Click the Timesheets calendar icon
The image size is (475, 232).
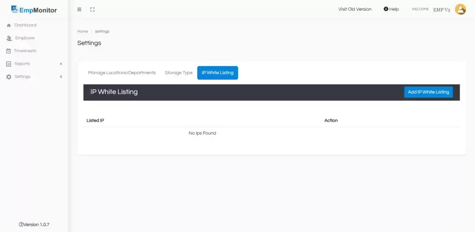[8, 51]
